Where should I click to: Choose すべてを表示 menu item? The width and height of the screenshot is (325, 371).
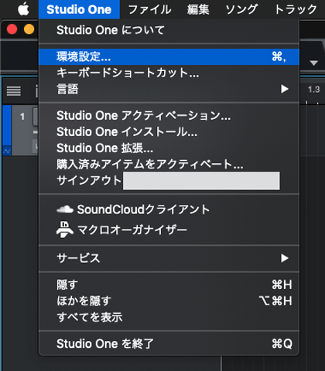coord(169,317)
